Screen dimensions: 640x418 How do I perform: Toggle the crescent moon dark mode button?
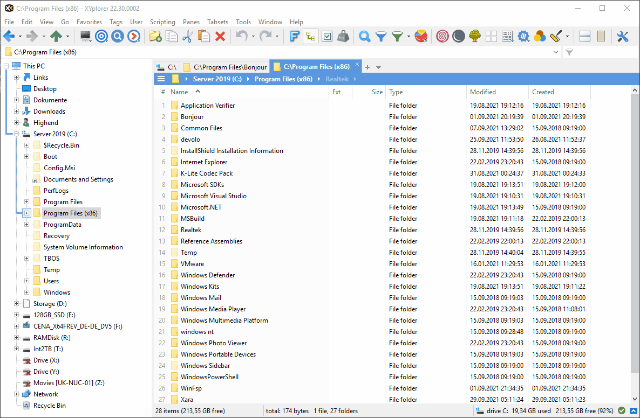tap(458, 36)
